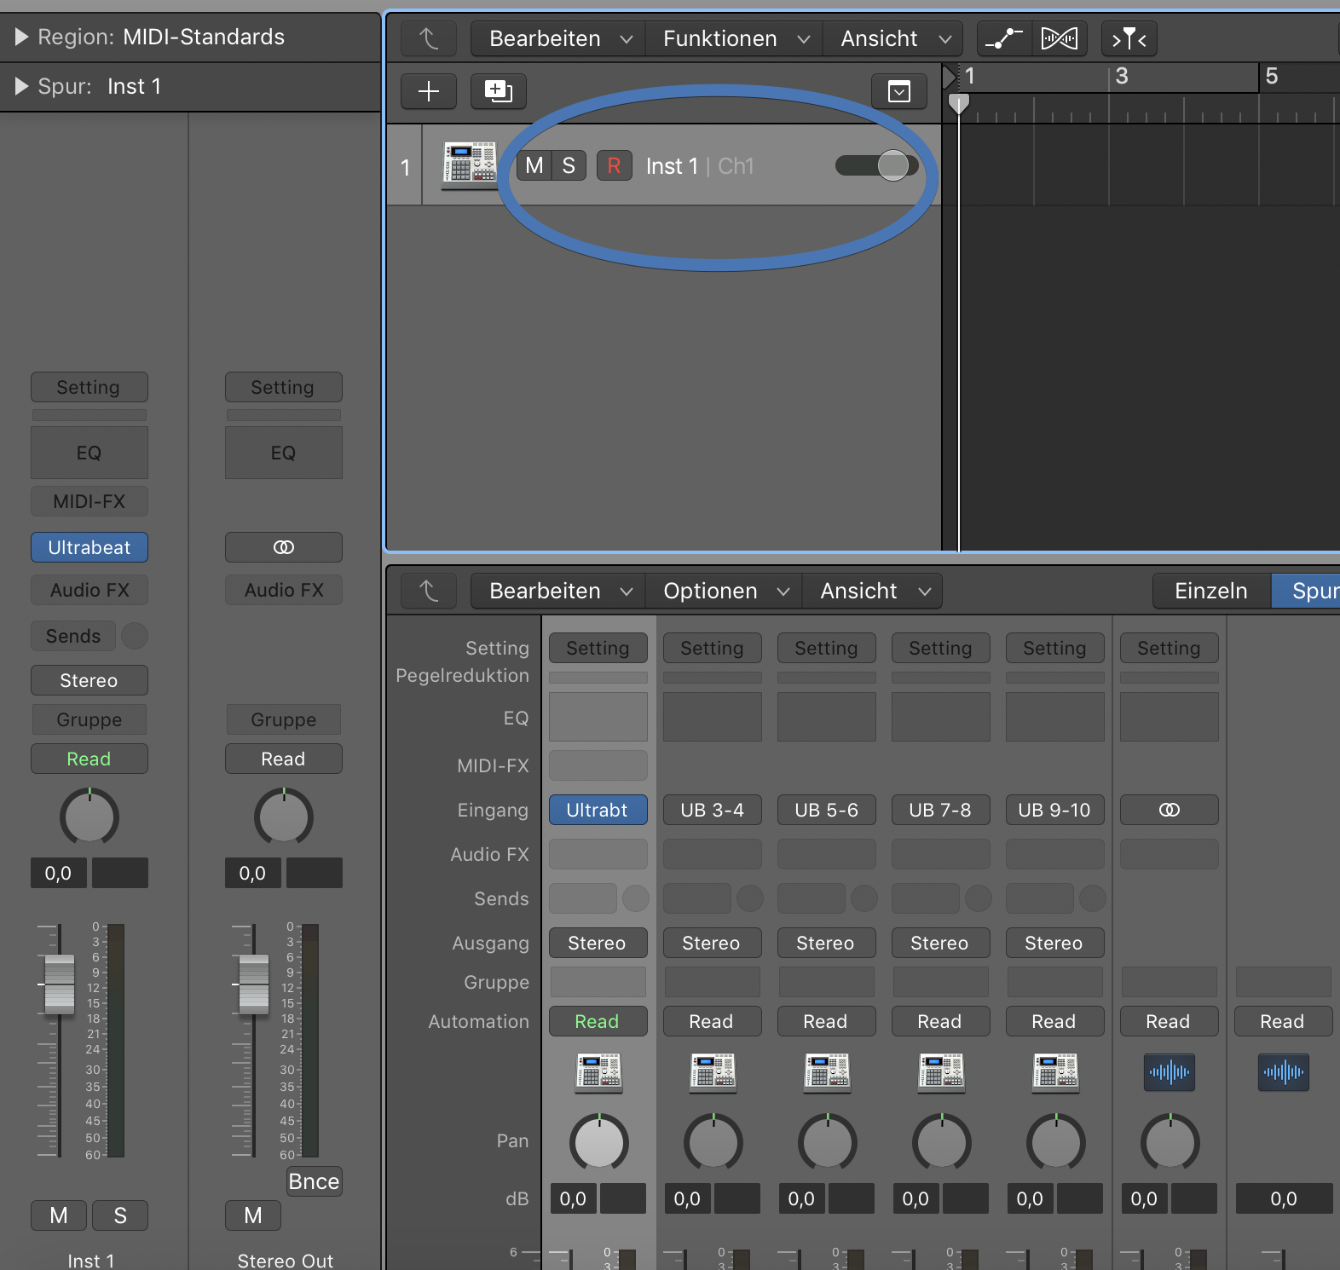Screen dimensions: 1340x1270
Task: Mute track Inst 1 in track header
Action: point(534,165)
